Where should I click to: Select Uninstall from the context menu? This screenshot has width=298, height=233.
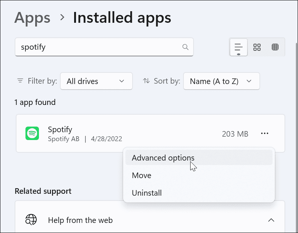pos(147,193)
